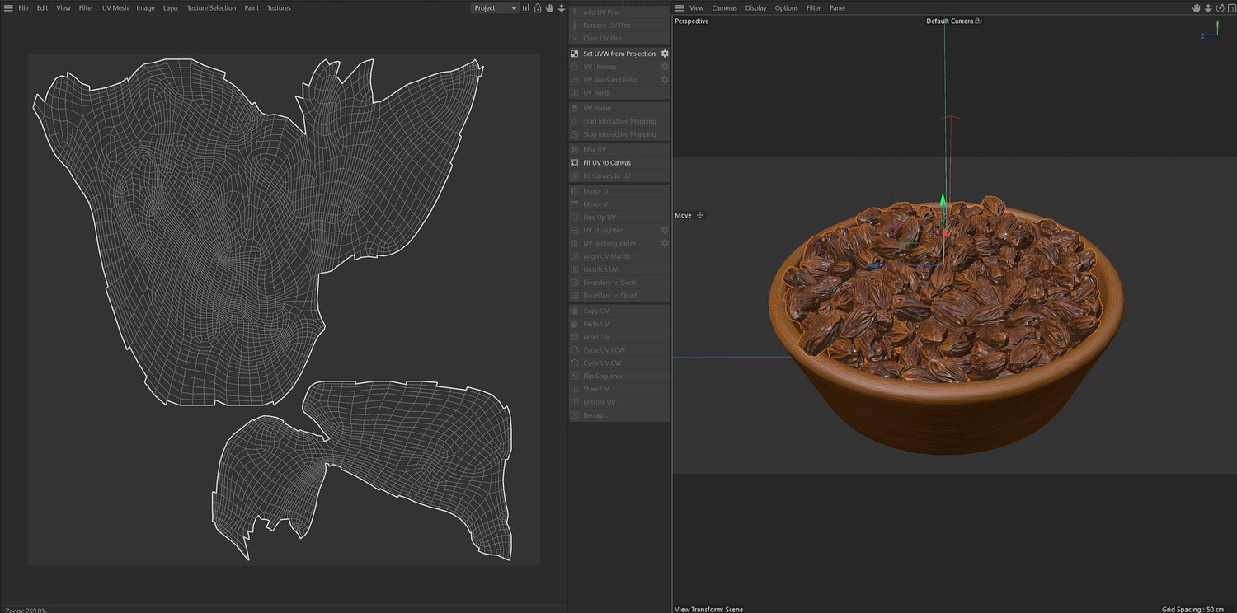Screen dimensions: 1237x613
Task: Click Set UVW from Projection command
Action: click(618, 54)
